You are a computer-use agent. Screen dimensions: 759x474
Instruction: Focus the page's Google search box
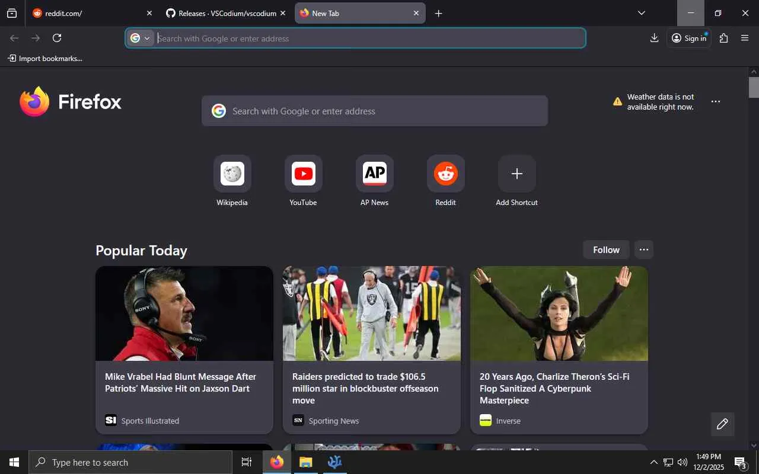click(375, 111)
